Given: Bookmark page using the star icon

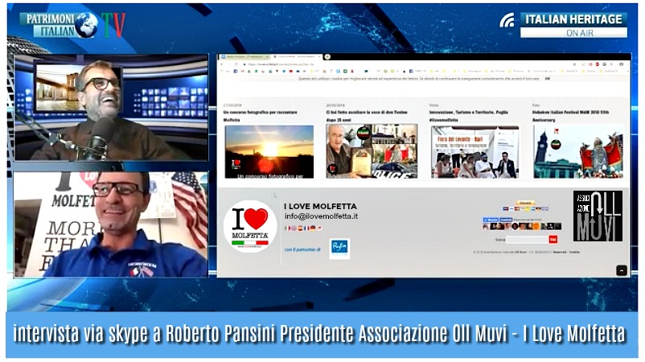Looking at the screenshot, I should coord(575,64).
